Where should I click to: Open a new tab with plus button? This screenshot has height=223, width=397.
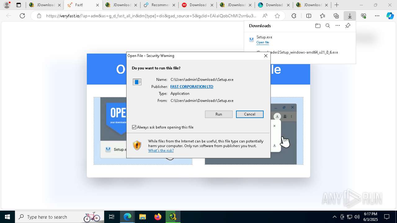coord(337,5)
